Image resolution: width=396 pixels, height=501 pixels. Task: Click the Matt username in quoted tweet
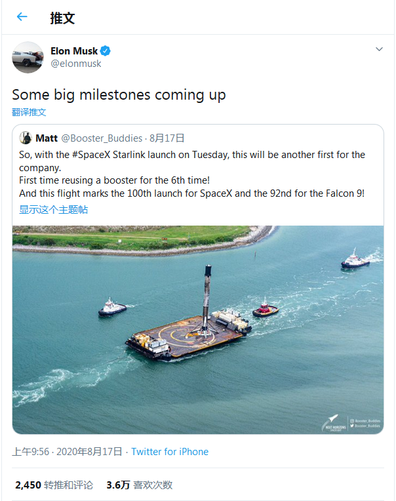[47, 138]
